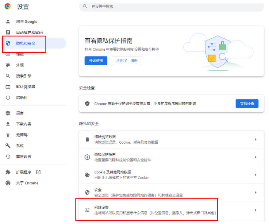Open 清除浏览数据 option

(171, 140)
